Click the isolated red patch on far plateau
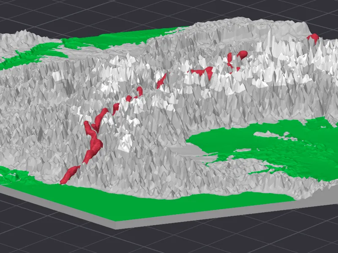 point(313,38)
